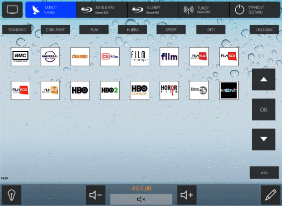Image resolution: width=282 pixels, height=206 pixels.
Task: Power off with Vypnout Sestavu
Action: point(255,10)
